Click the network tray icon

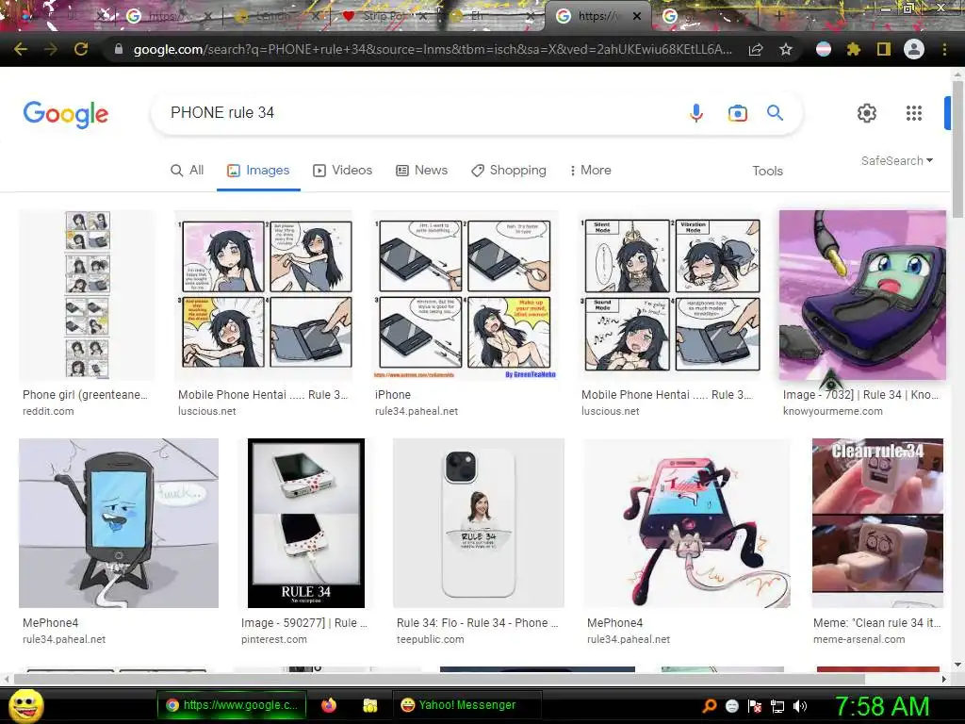[777, 706]
